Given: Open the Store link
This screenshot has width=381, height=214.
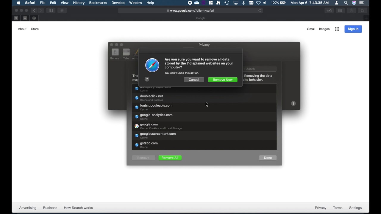Looking at the screenshot, I should 35,29.
